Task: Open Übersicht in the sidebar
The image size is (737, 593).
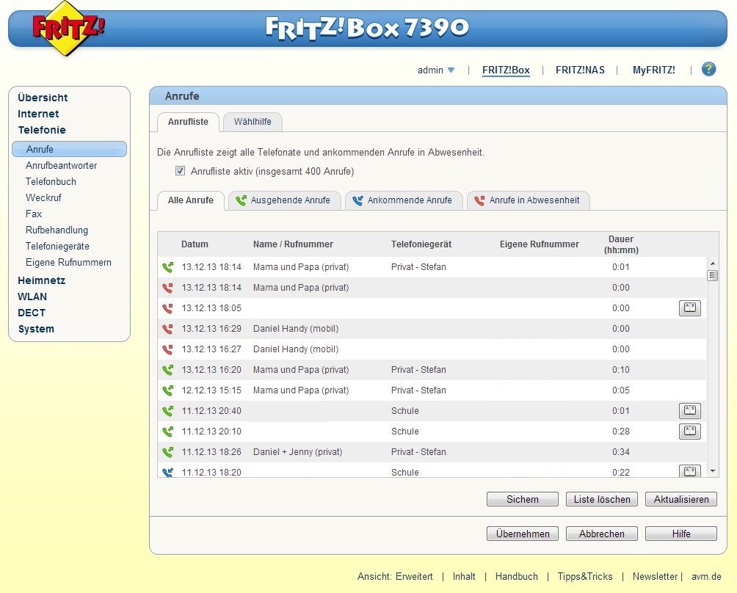Action: [x=43, y=98]
